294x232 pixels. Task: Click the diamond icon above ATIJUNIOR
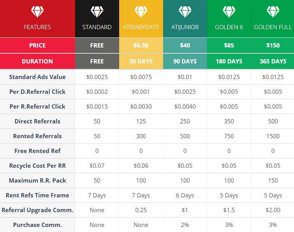tap(185, 12)
